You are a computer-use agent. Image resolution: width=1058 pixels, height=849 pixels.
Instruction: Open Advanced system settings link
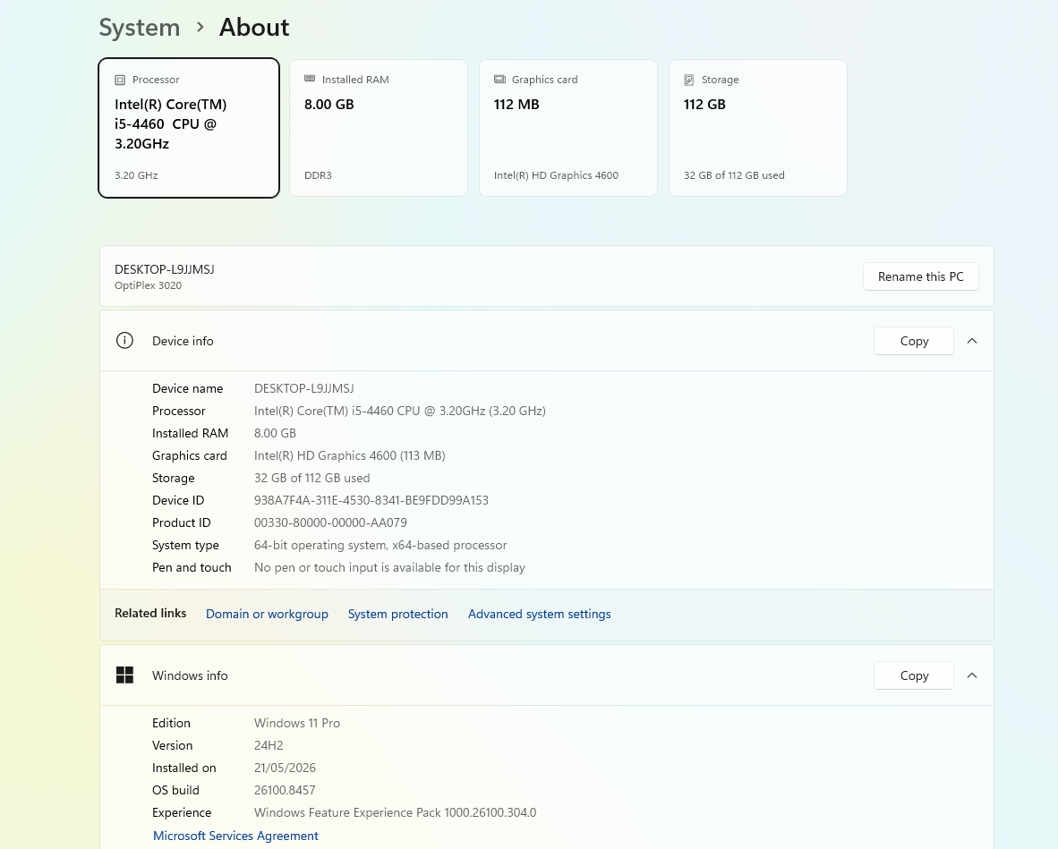point(539,614)
